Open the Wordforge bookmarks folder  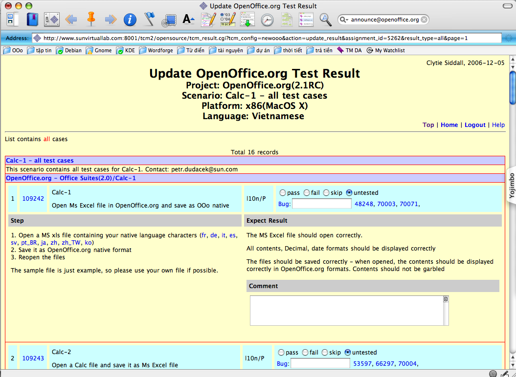(156, 50)
